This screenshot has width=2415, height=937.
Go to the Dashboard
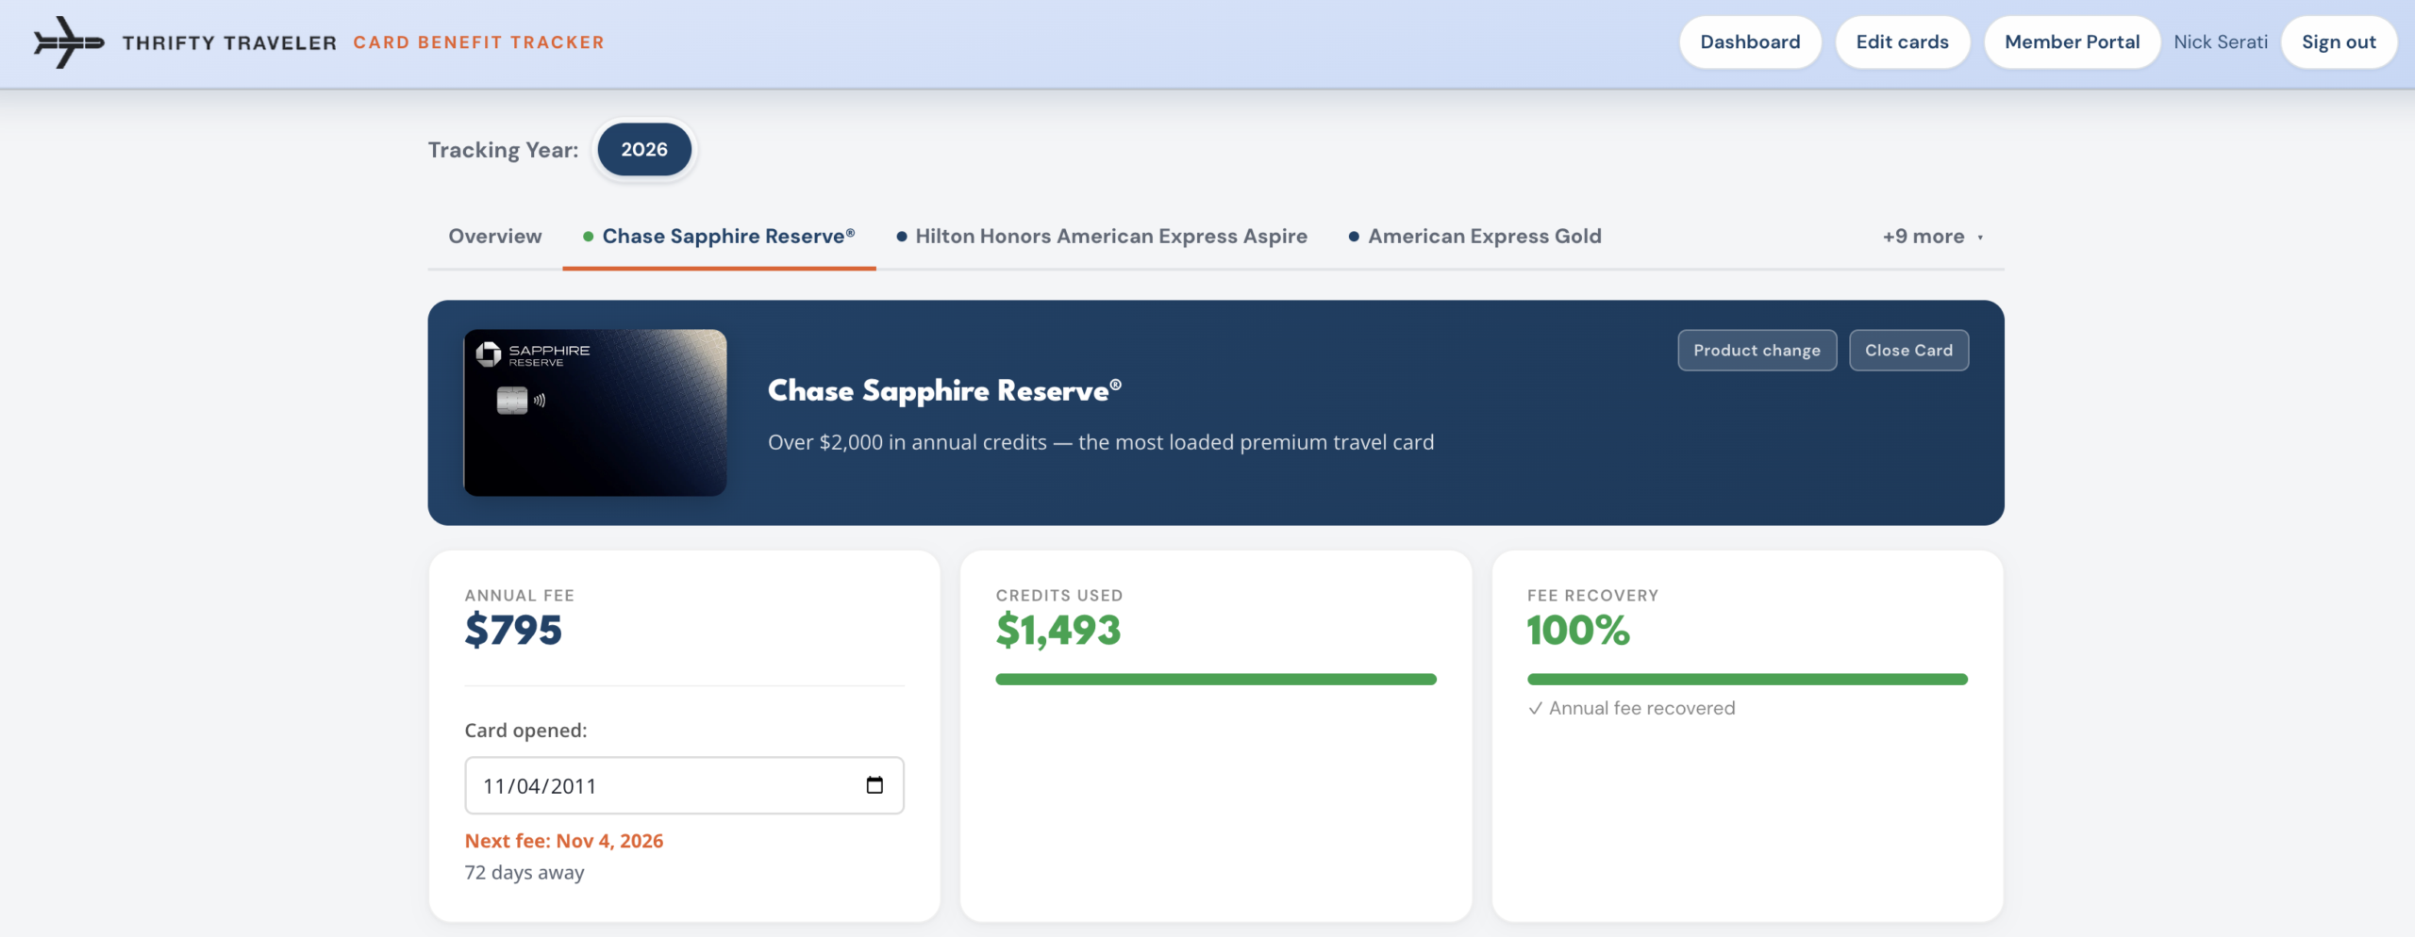[x=1750, y=42]
